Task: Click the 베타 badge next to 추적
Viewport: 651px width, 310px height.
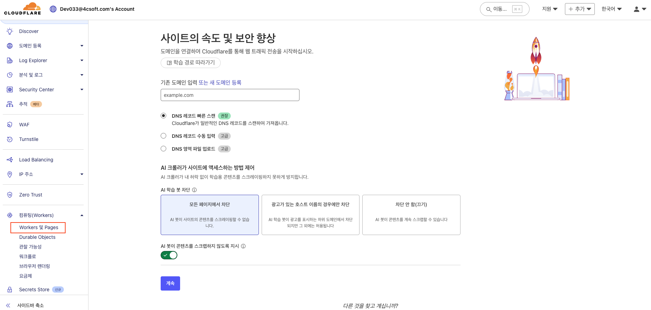Action: tap(36, 104)
